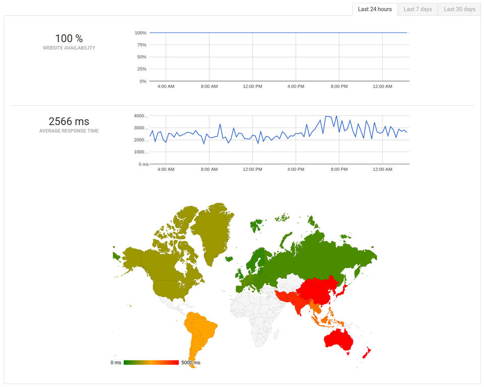Click Australia on the world map

(x=338, y=340)
